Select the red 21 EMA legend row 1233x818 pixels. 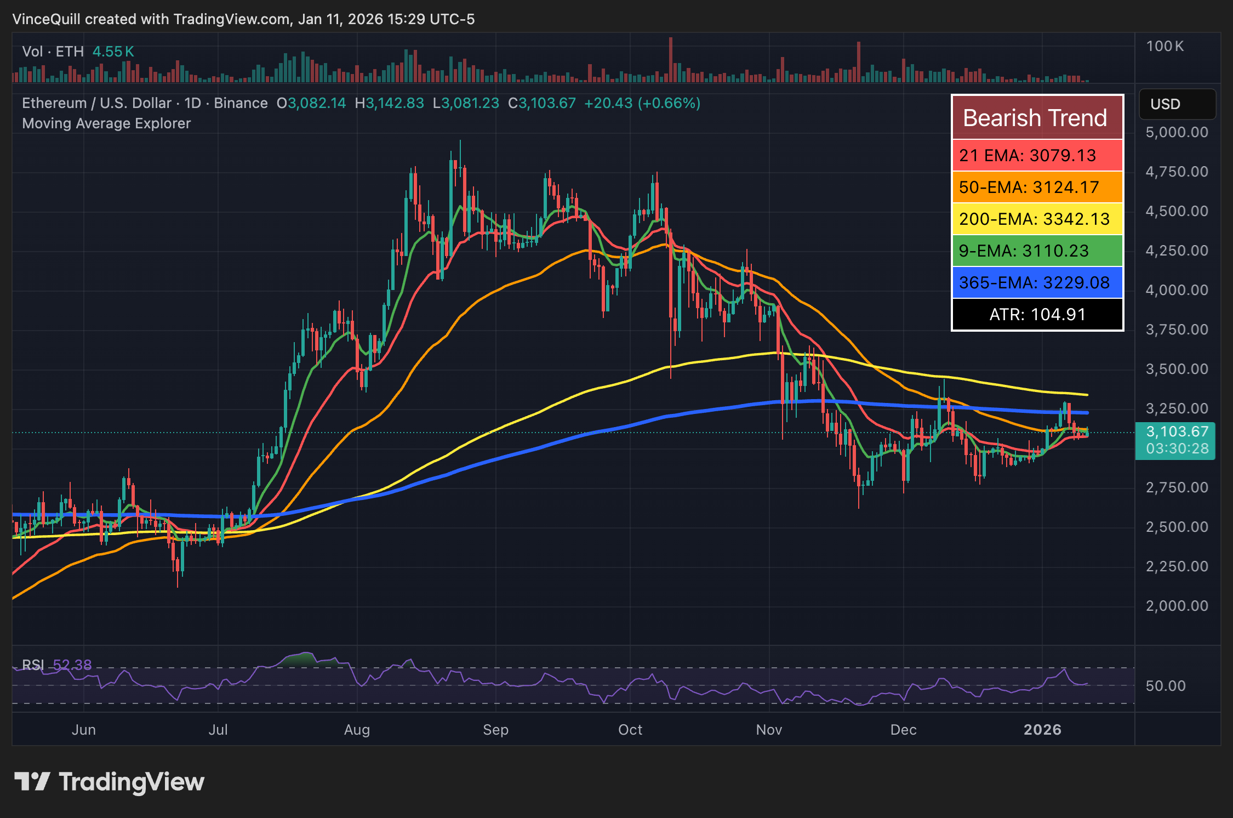pyautogui.click(x=1037, y=156)
